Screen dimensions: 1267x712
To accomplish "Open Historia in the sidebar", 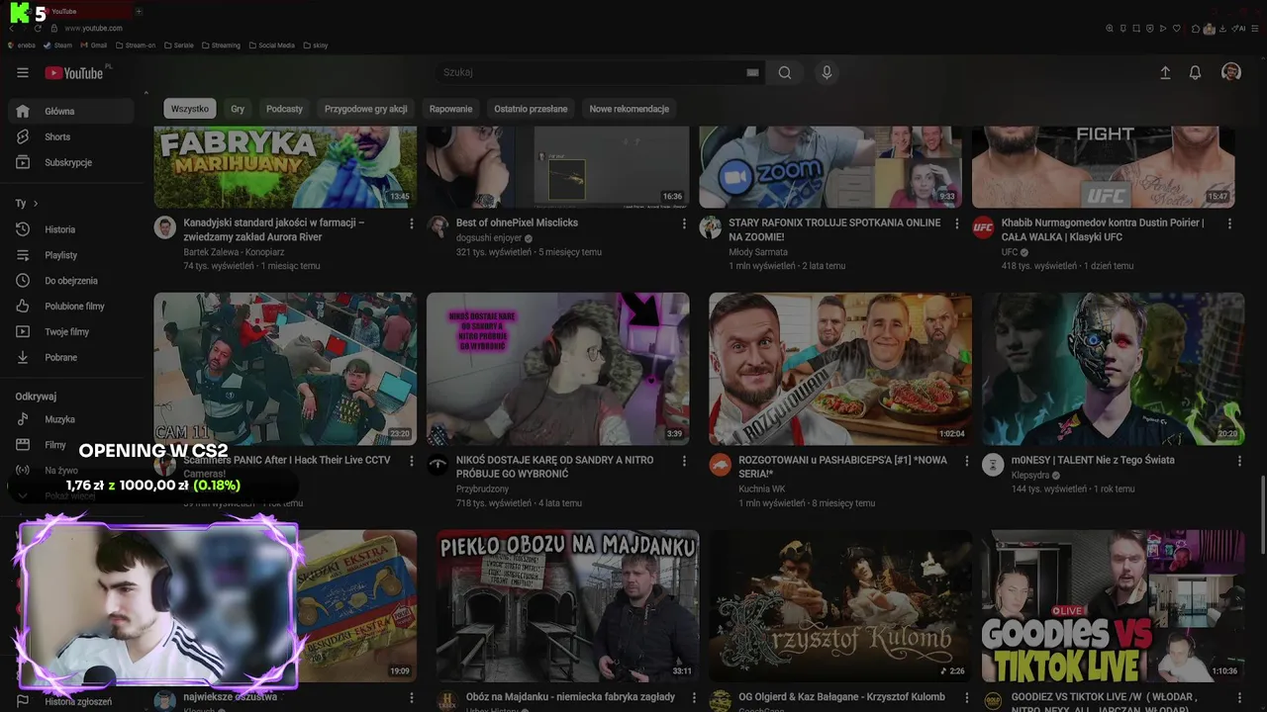I will tap(71, 229).
